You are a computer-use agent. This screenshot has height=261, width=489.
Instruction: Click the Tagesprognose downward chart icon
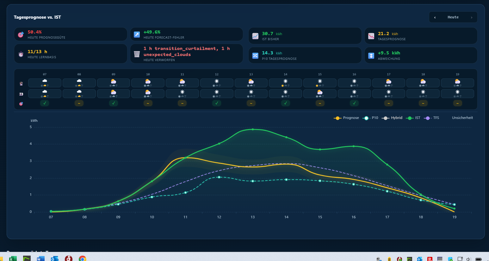[371, 36]
